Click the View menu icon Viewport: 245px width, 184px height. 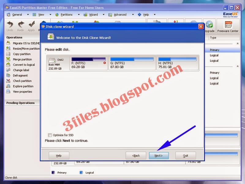[34, 15]
